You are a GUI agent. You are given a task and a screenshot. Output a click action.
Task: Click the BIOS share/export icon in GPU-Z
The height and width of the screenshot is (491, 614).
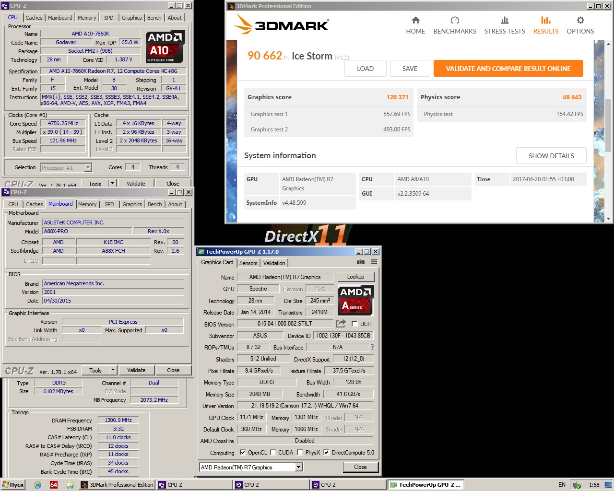341,324
